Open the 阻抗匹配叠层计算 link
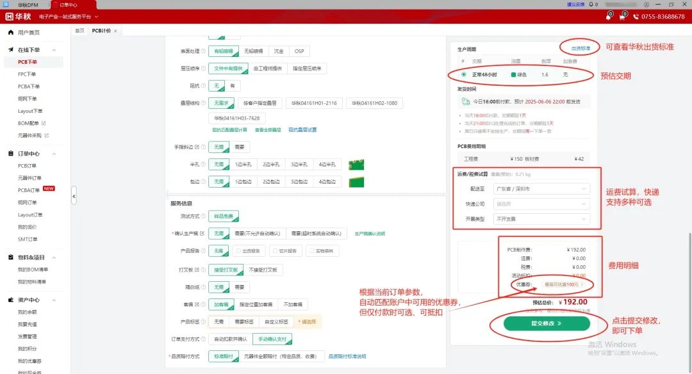Viewport: 692px width, 374px height. coord(229,129)
